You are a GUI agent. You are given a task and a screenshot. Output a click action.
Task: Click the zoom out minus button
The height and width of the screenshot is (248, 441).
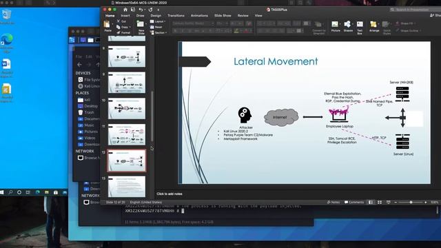pyautogui.click(x=396, y=202)
